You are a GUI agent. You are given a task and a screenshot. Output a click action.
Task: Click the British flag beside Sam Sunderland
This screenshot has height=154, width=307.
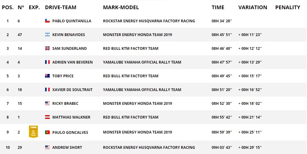coord(47,48)
